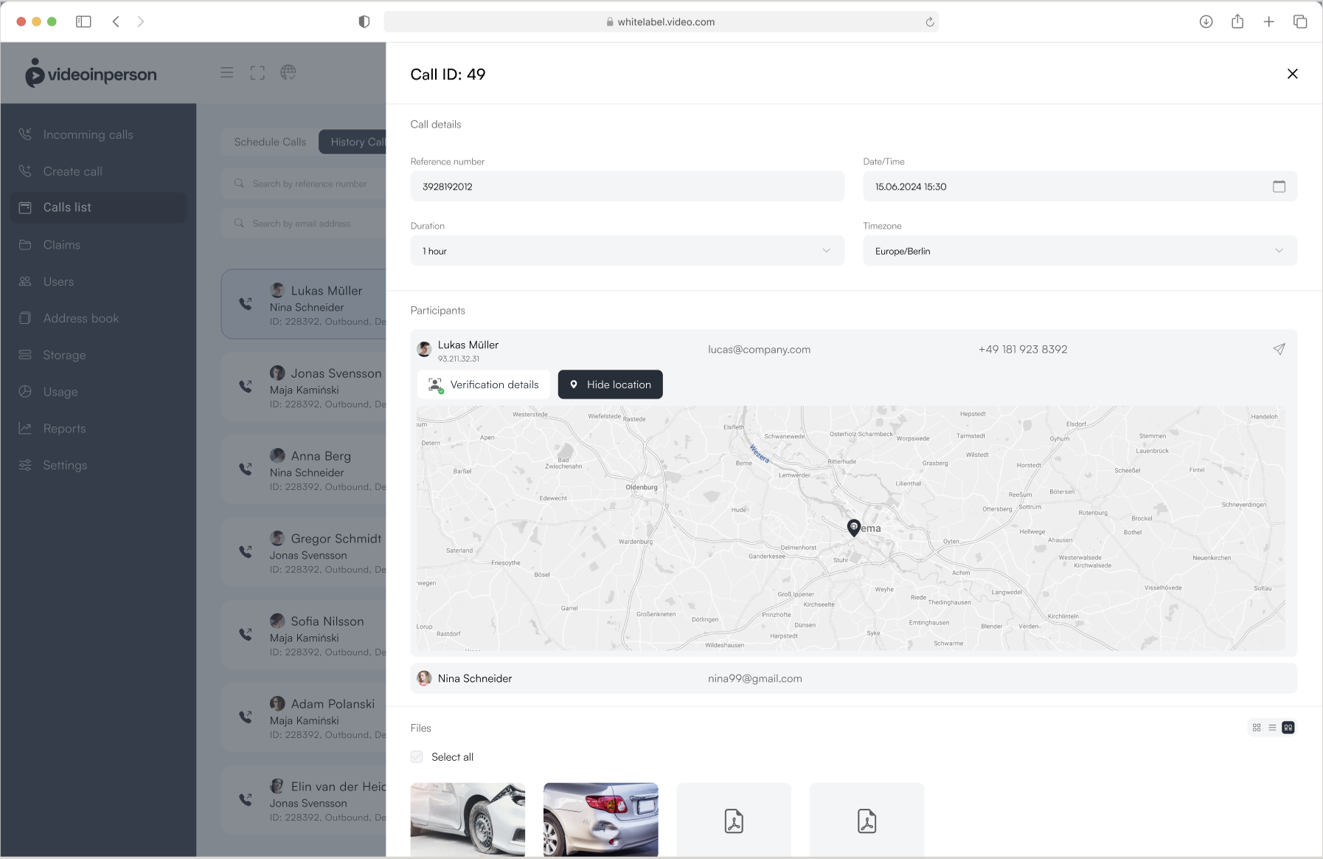Image resolution: width=1323 pixels, height=859 pixels.
Task: Switch to Schedule Calls tab
Action: (x=270, y=142)
